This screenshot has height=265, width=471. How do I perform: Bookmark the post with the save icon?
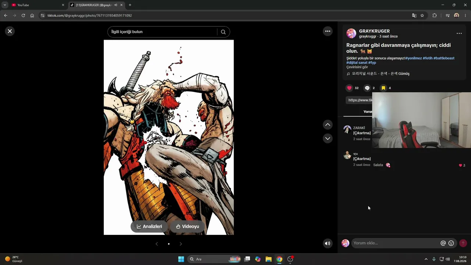pos(383,88)
